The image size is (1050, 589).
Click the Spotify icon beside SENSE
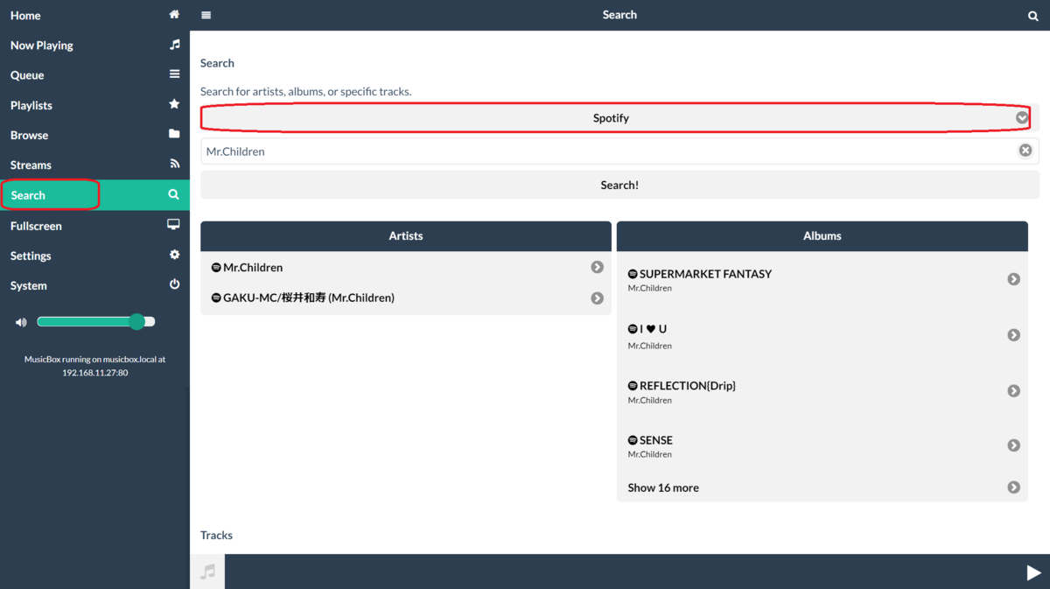click(x=633, y=440)
